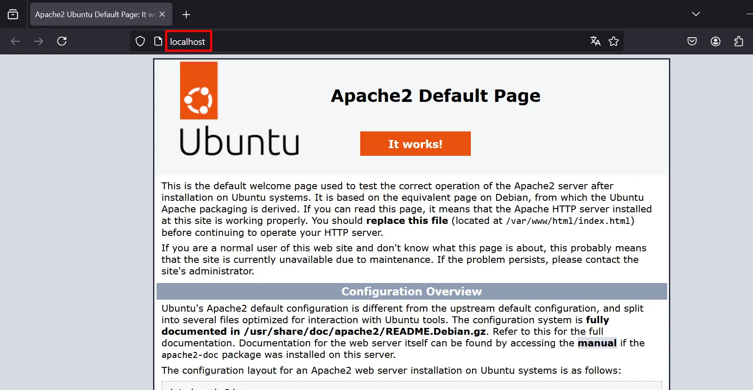The image size is (753, 390).
Task: Select the Apache2 Ubuntu Default Page tab
Action: tap(94, 15)
